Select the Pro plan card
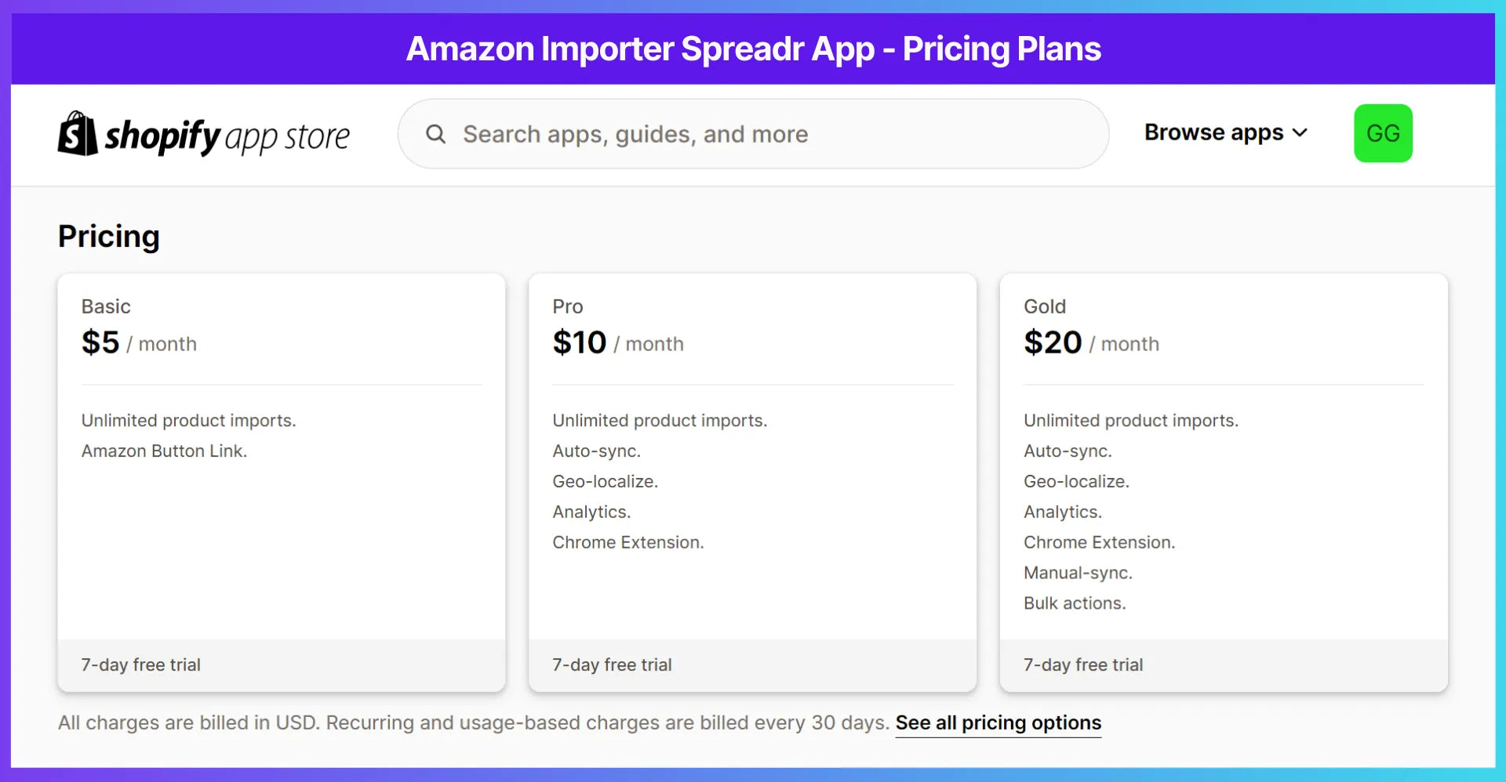This screenshot has height=782, width=1506. 752,482
